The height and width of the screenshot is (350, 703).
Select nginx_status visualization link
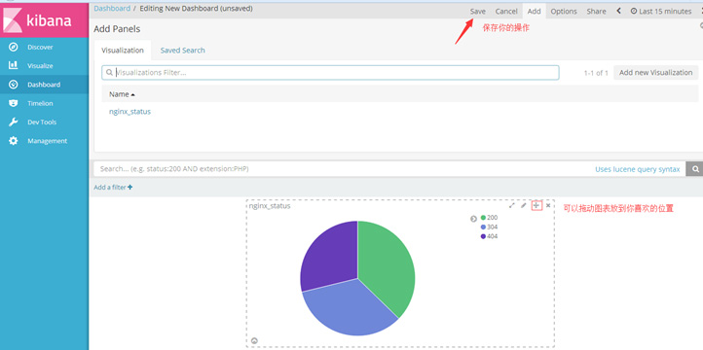[x=130, y=112]
